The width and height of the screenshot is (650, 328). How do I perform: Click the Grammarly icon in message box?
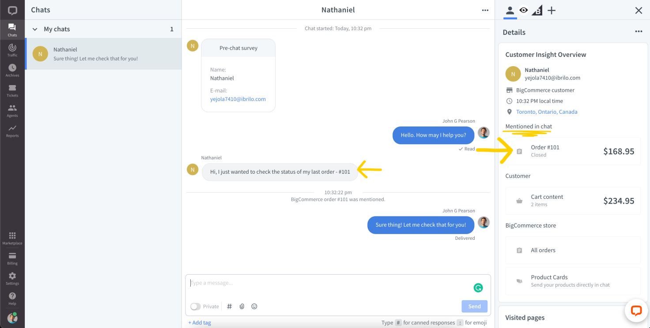pyautogui.click(x=478, y=288)
